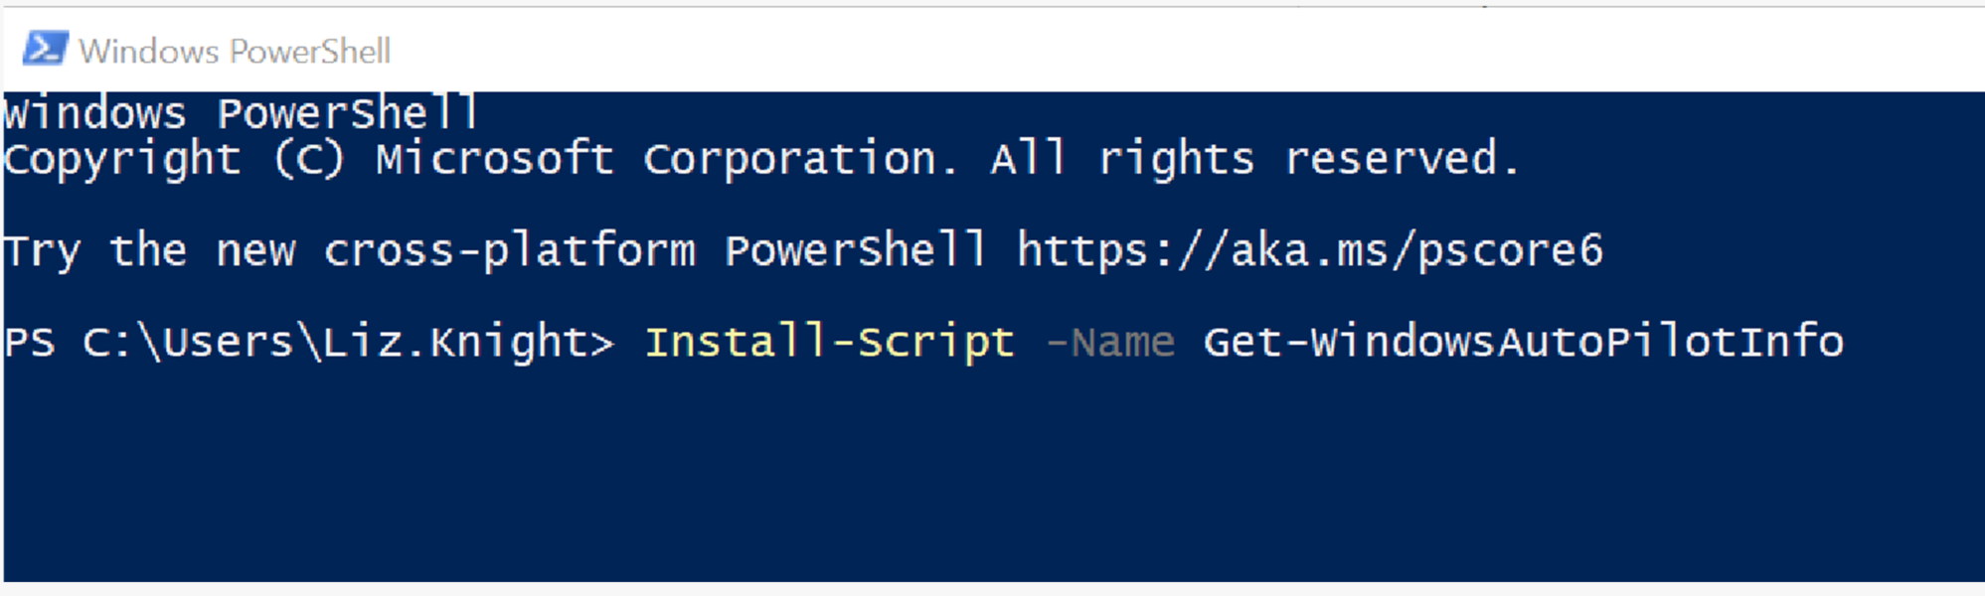The width and height of the screenshot is (1985, 596).
Task: Click the empty console area below the prompt
Action: (994, 477)
